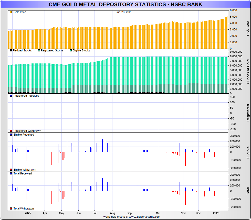This screenshot has height=220, width=251.
Task: Click the blue Registered Received legend marker
Action: point(11,96)
